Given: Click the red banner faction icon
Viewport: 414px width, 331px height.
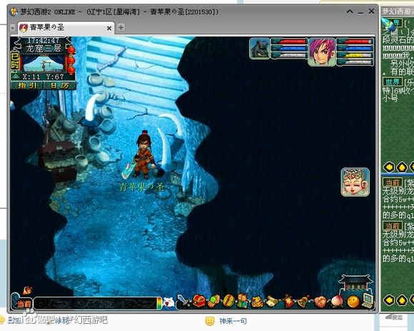Looking at the screenshot, I should click(288, 301).
